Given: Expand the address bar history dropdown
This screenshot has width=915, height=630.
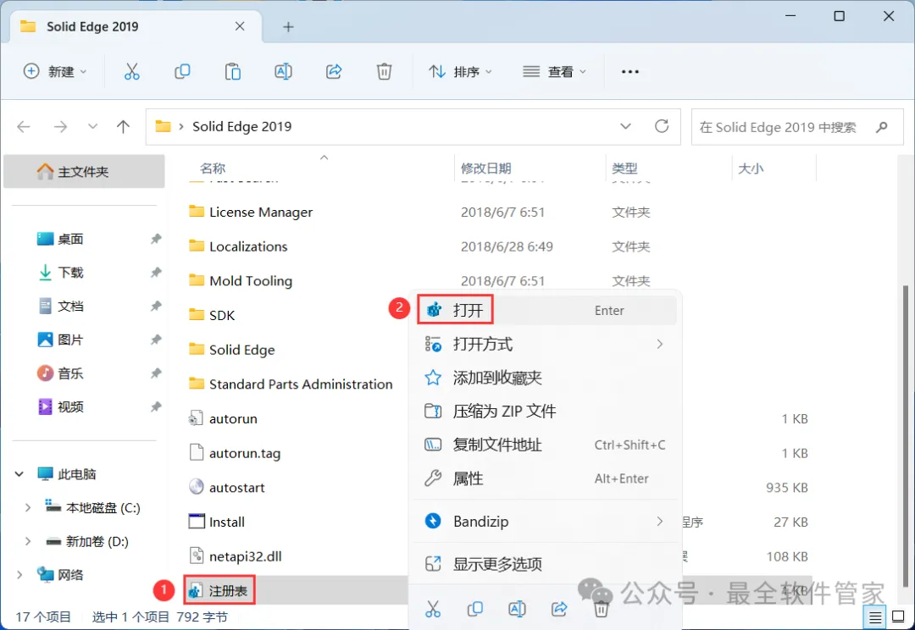Looking at the screenshot, I should pos(625,126).
